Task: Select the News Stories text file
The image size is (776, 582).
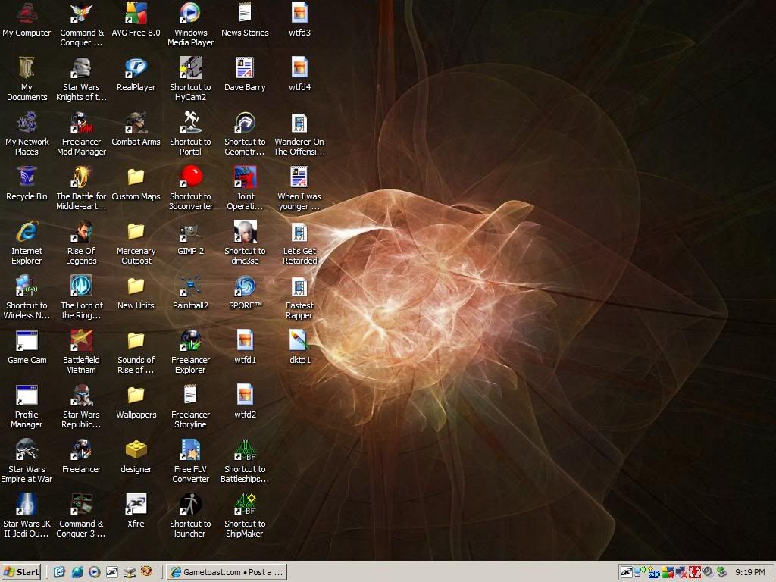Action: coord(245,14)
